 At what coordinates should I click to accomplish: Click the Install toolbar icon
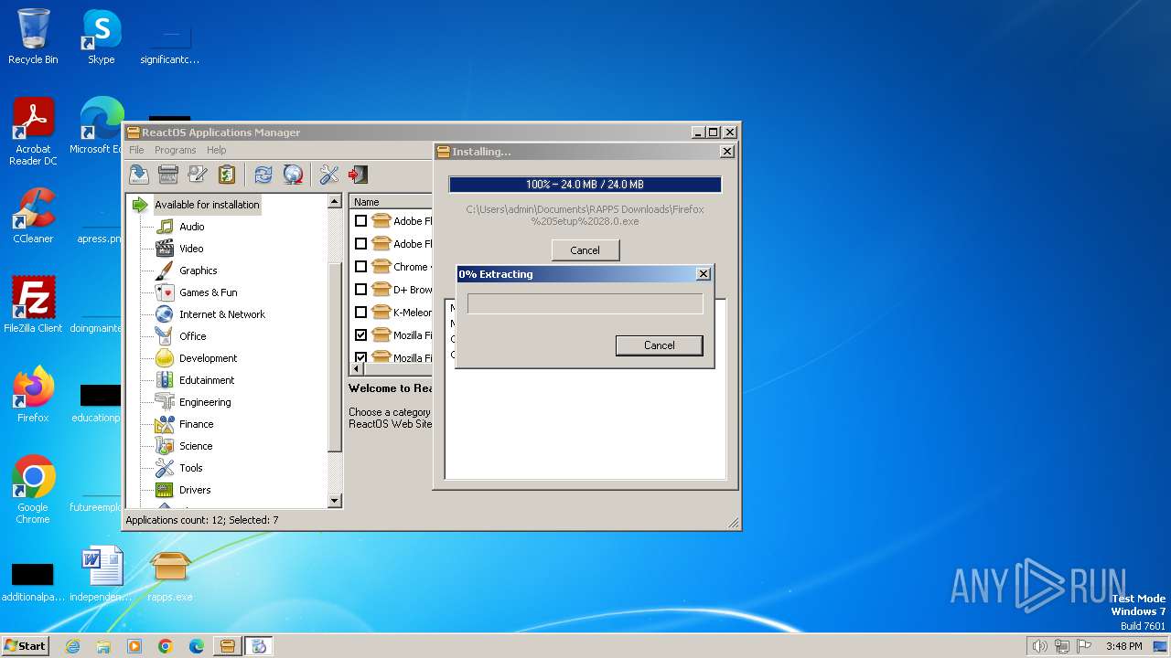coord(139,175)
